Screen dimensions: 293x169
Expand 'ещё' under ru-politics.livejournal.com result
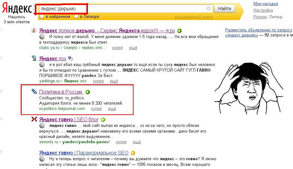coord(112,109)
